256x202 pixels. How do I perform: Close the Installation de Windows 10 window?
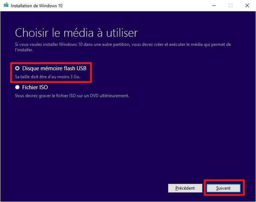[247, 5]
